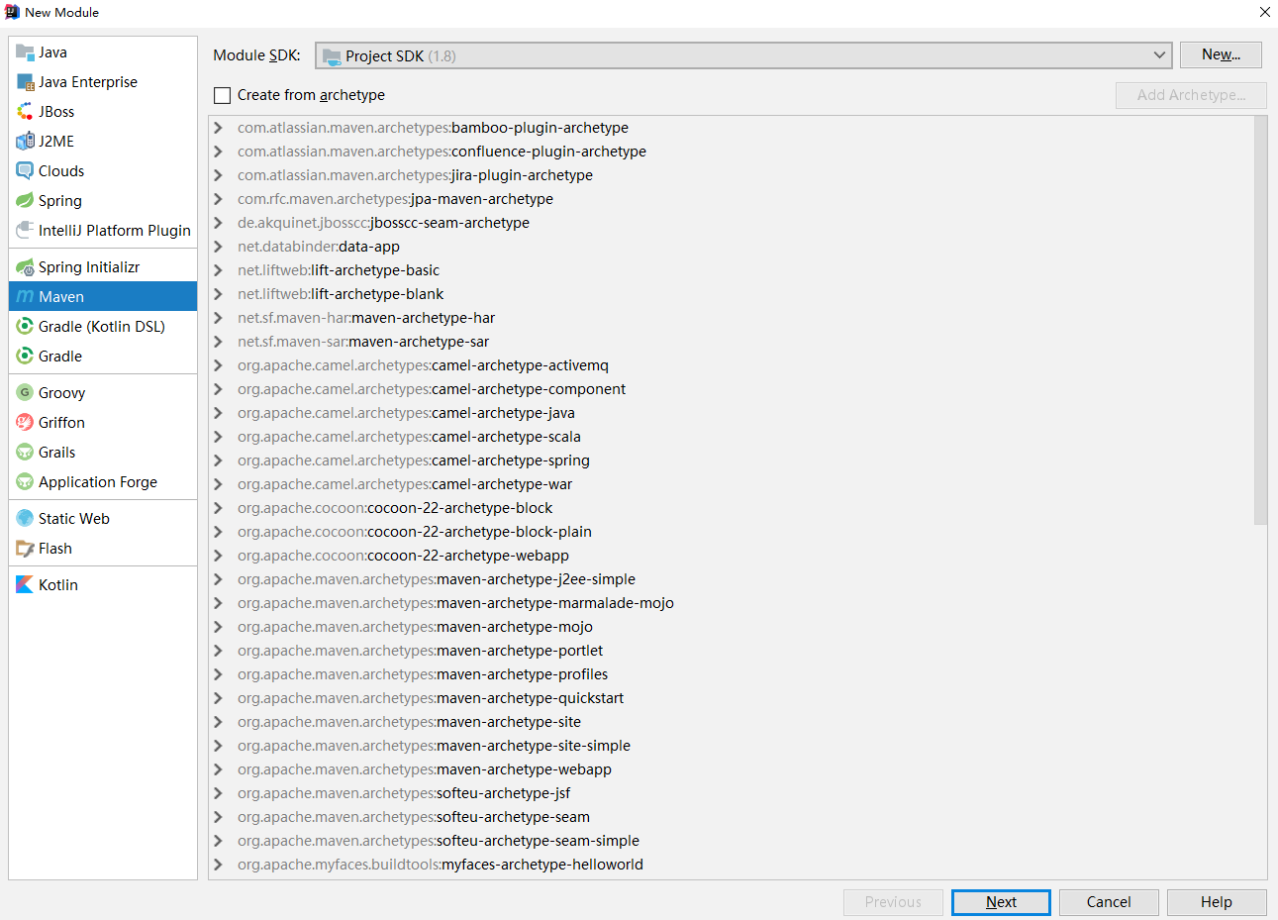This screenshot has width=1278, height=920.
Task: Select lift-archetype-basic row
Action: pyautogui.click(x=731, y=270)
